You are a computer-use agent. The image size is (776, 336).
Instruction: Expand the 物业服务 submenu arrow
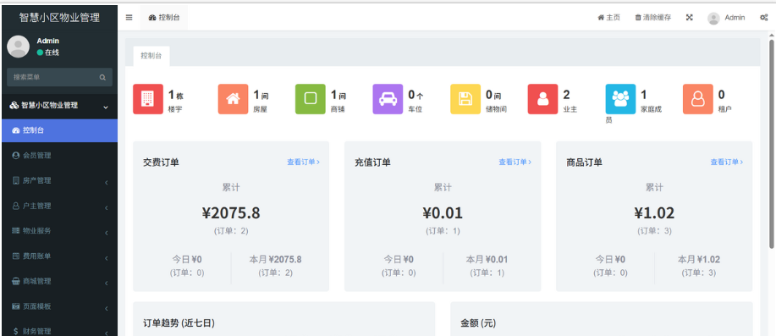(107, 233)
